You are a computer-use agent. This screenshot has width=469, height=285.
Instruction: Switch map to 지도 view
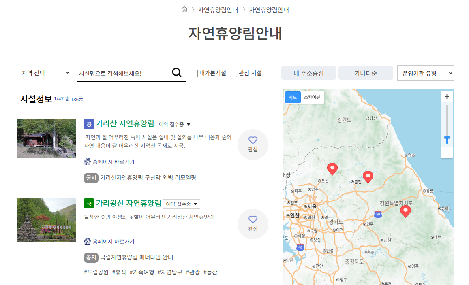click(x=293, y=97)
